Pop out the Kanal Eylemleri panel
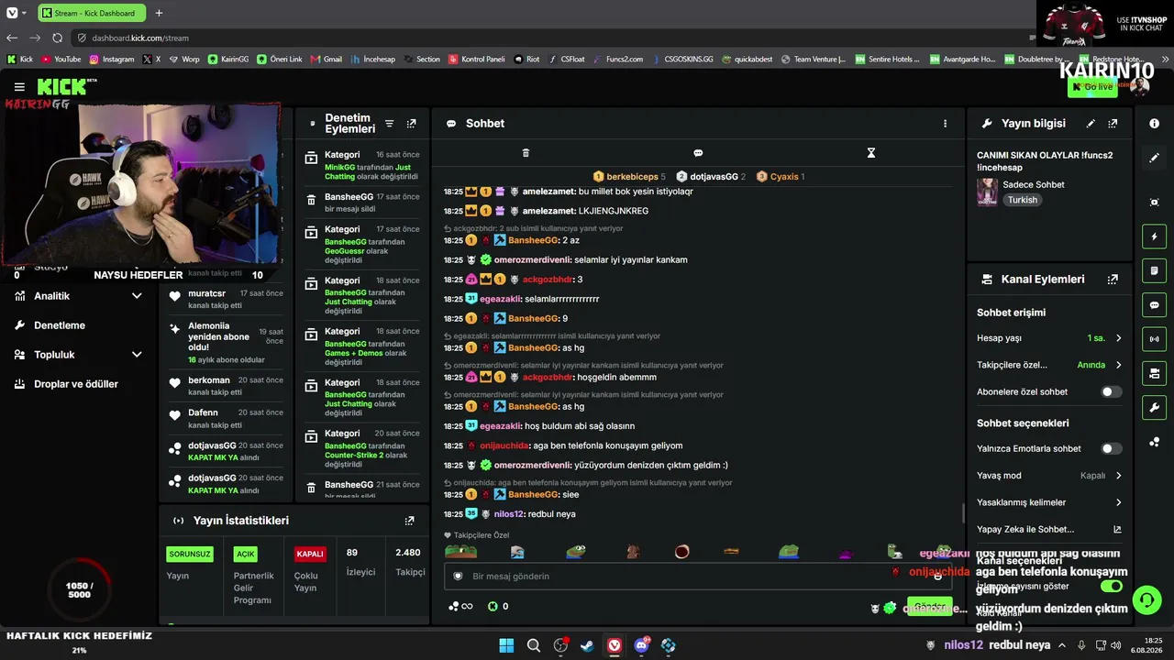The height and width of the screenshot is (660, 1174). (x=1113, y=280)
